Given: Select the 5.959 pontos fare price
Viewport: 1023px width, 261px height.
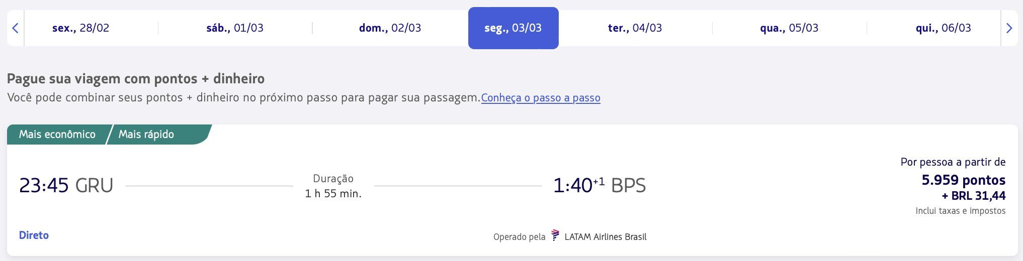Looking at the screenshot, I should [963, 180].
